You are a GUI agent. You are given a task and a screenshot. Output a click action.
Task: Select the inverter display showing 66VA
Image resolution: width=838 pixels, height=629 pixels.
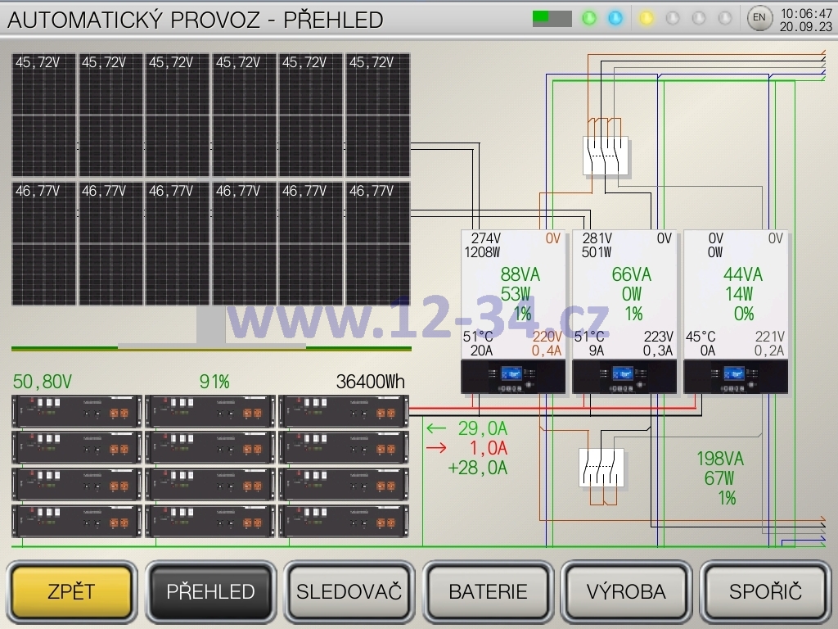[624, 311]
